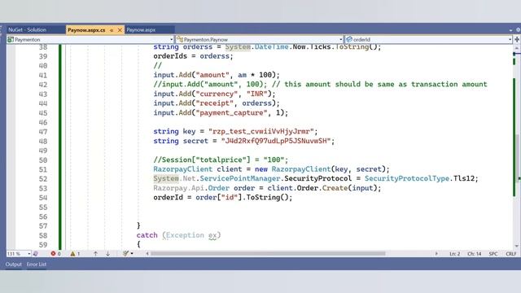Open the code cleanup broom menu
The width and height of the screenshot is (521, 293).
tap(128, 254)
